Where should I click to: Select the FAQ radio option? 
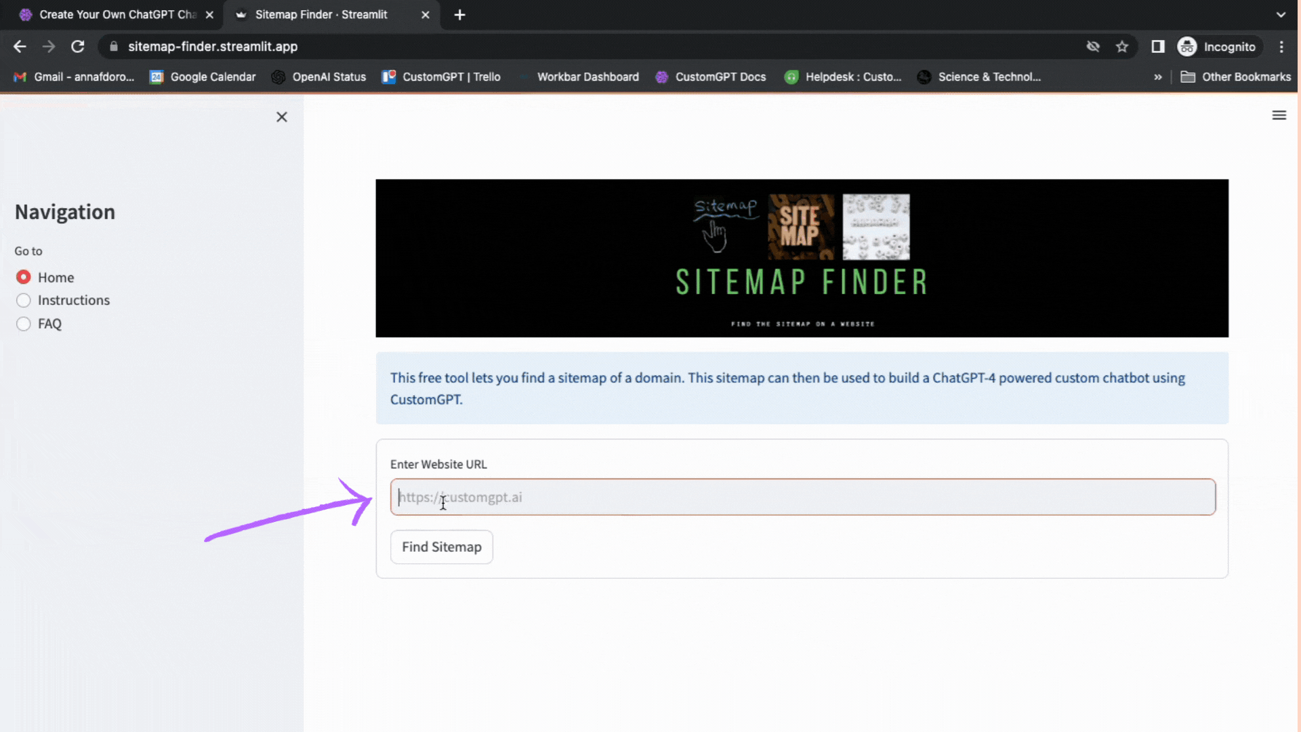click(x=24, y=324)
